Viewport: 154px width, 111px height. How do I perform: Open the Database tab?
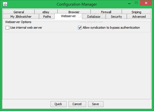coord(94,17)
